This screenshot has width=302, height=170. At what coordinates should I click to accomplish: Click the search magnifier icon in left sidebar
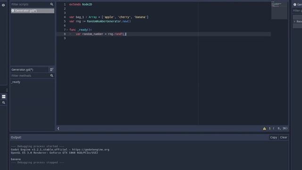(x=4, y=103)
